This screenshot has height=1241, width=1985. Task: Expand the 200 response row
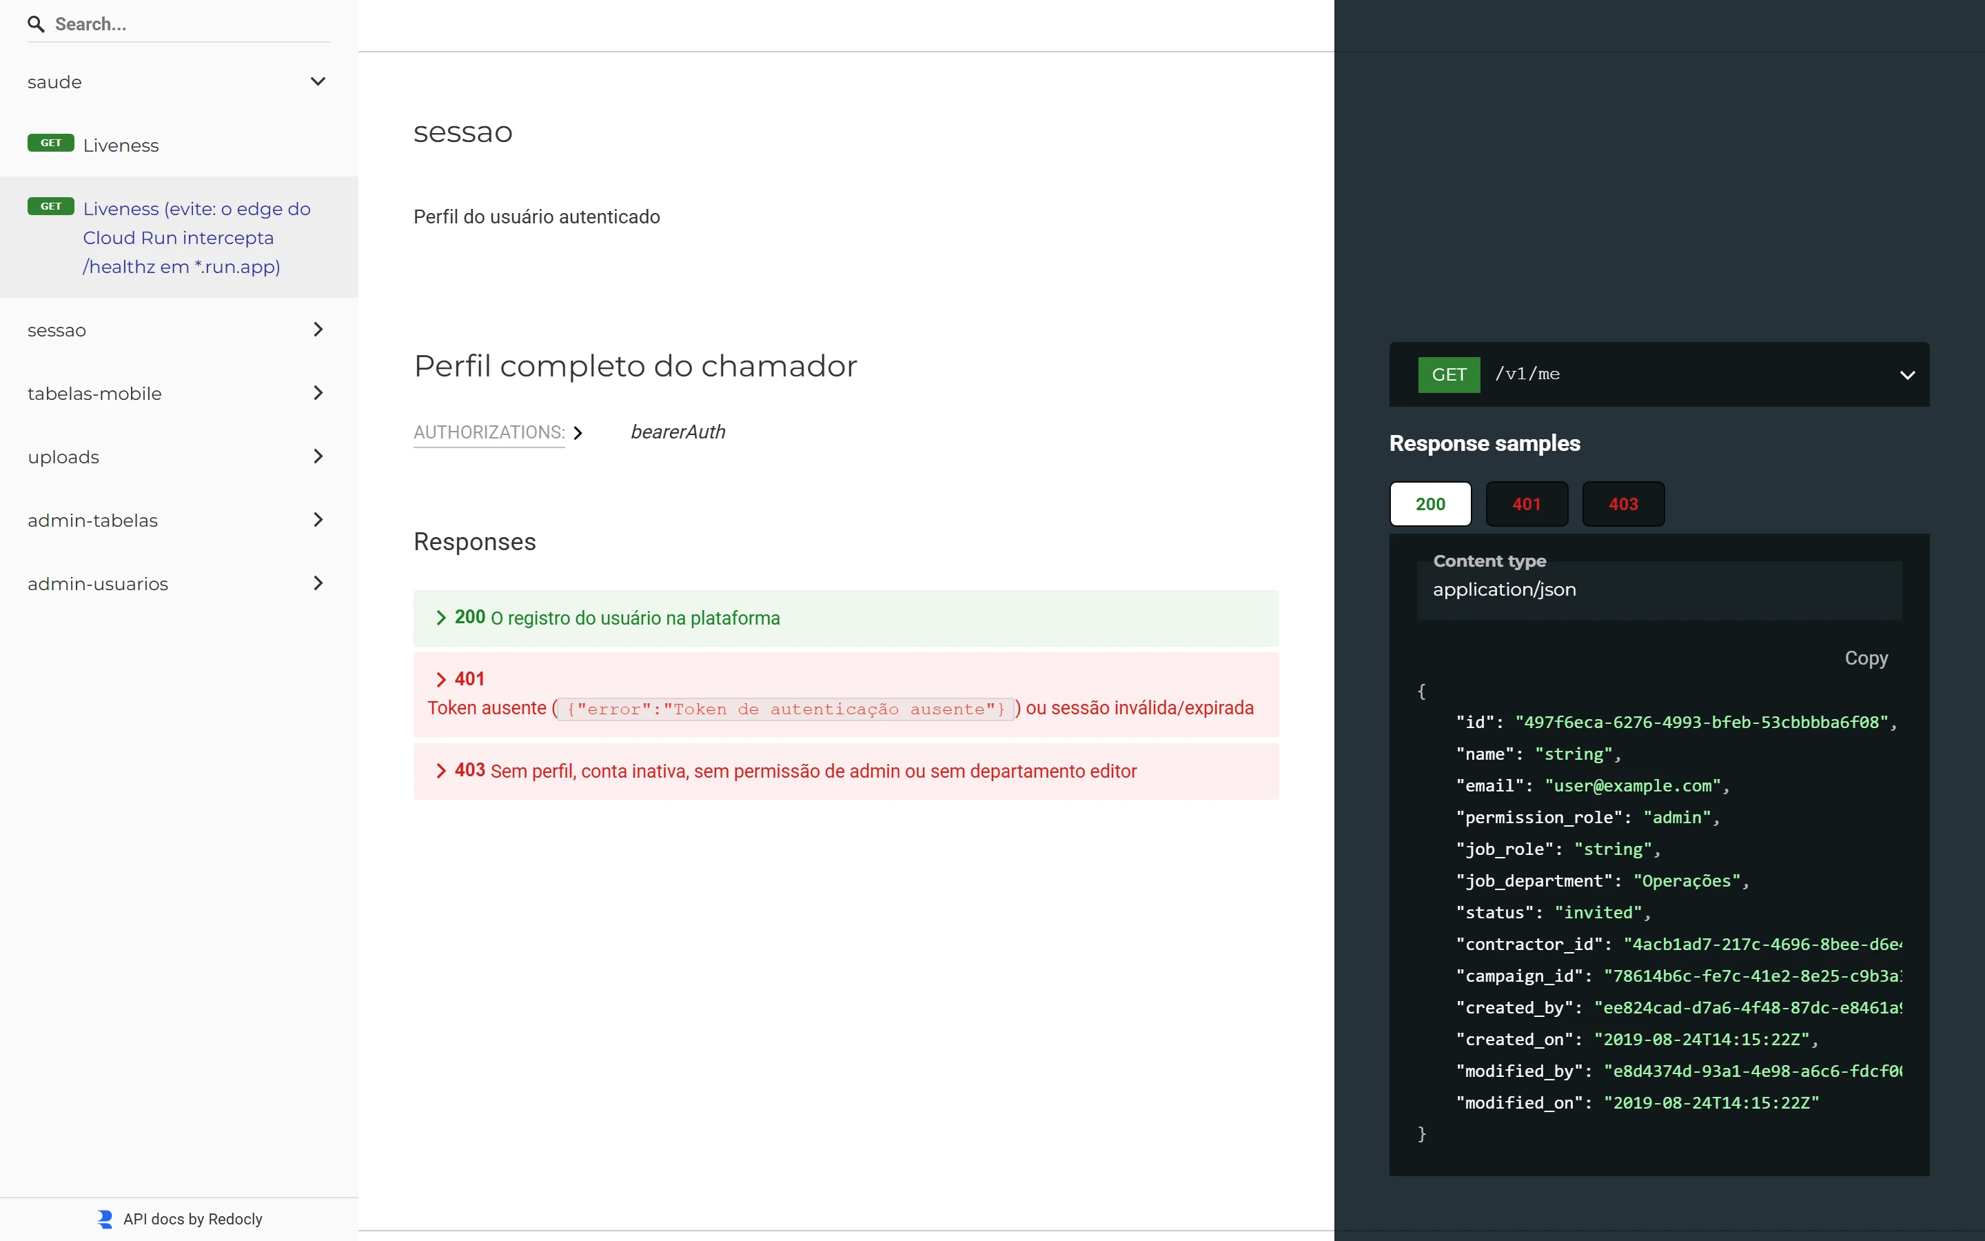[846, 618]
